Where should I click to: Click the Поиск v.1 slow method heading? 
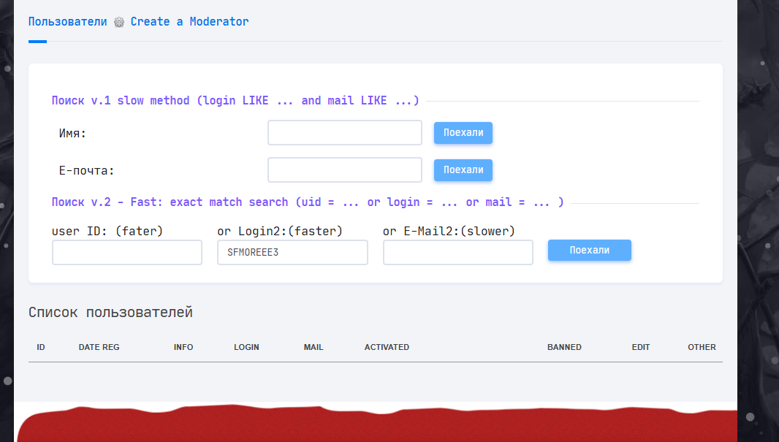click(x=235, y=101)
